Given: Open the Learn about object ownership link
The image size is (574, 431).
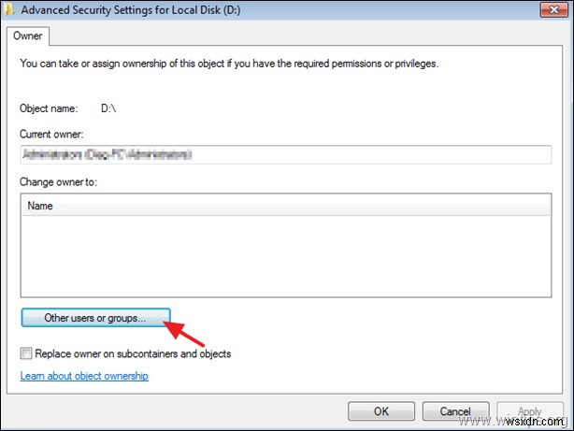Looking at the screenshot, I should coord(84,376).
